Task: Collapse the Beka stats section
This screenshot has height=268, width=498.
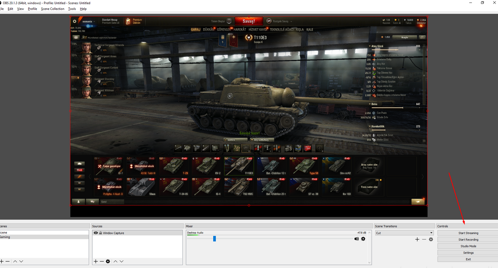Action: [x=370, y=104]
